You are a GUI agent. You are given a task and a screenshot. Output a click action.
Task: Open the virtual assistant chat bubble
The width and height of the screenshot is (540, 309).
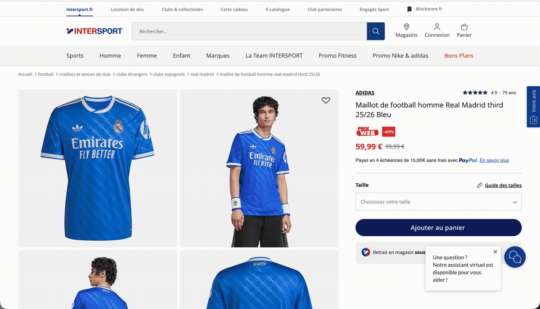[515, 257]
